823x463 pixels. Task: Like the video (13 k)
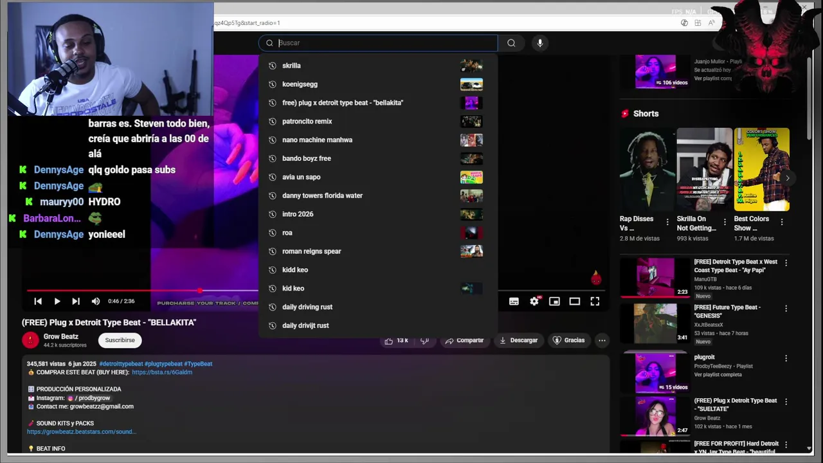point(397,340)
